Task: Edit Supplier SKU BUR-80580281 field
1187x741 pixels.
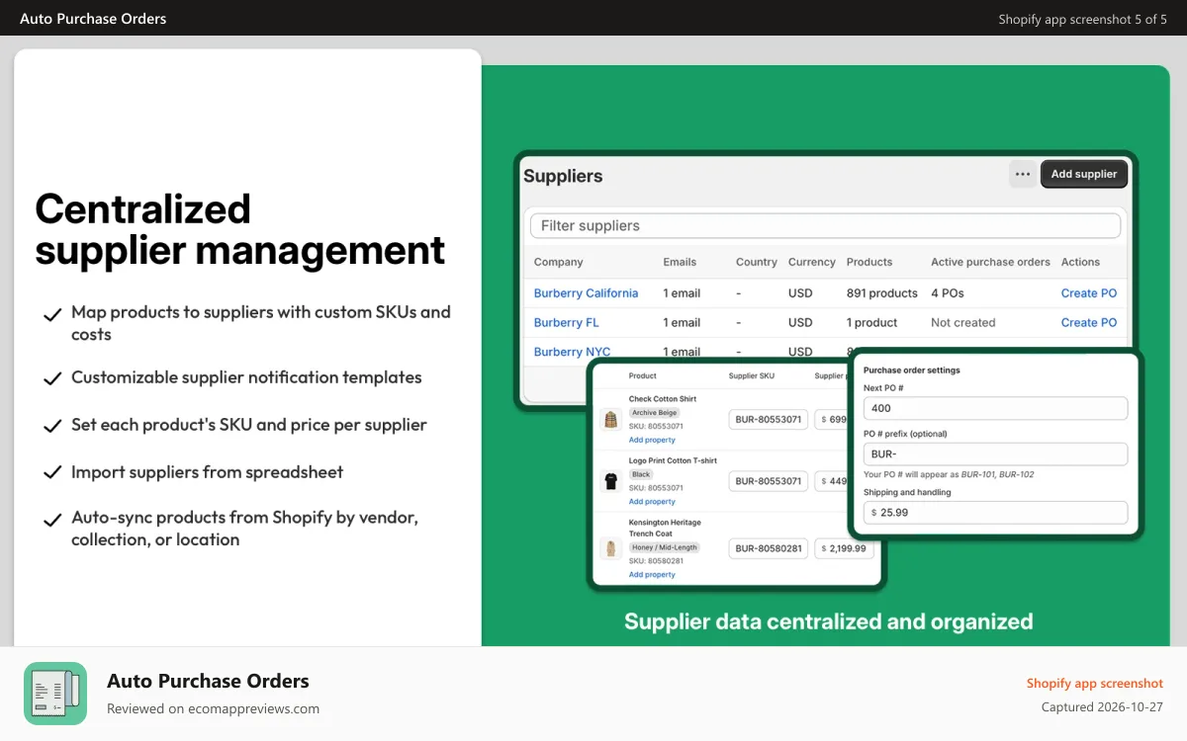Action: 769,548
